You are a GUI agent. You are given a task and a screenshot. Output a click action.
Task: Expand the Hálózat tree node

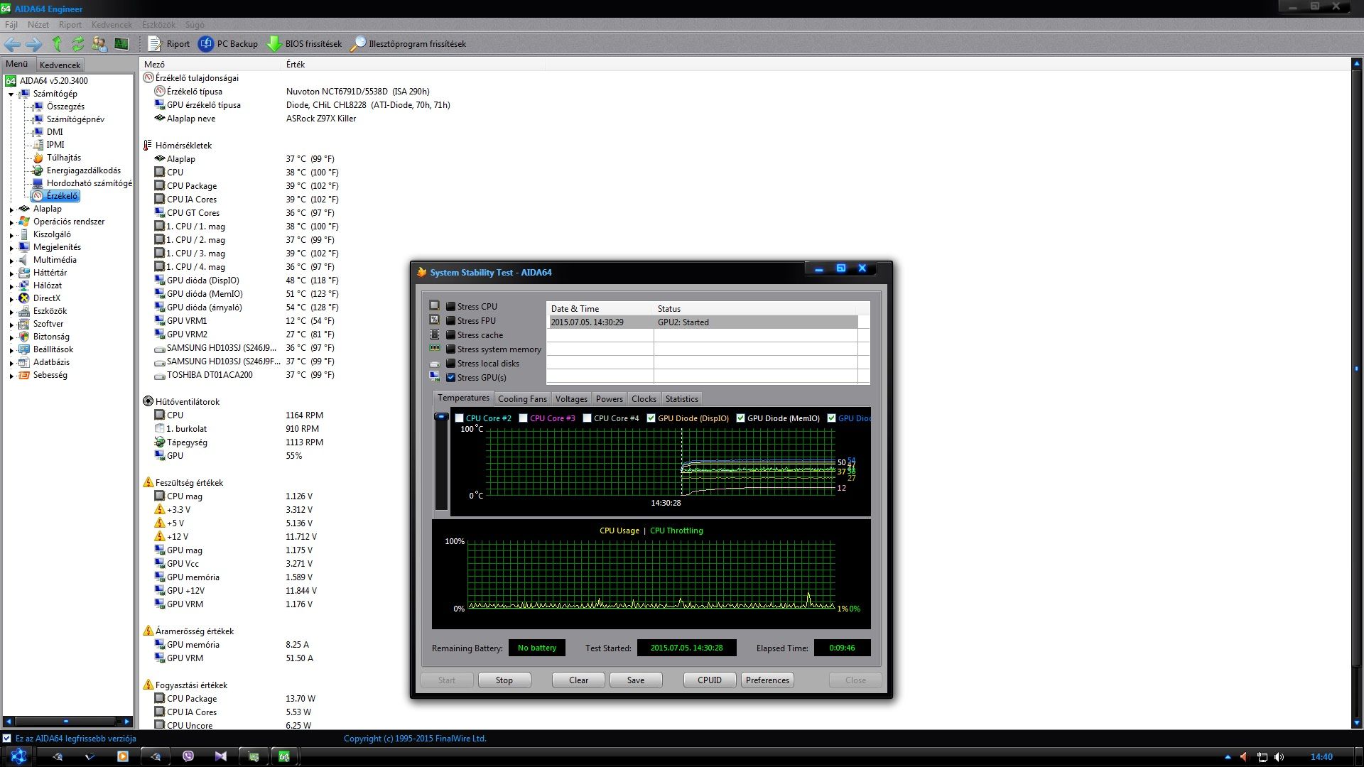click(11, 286)
